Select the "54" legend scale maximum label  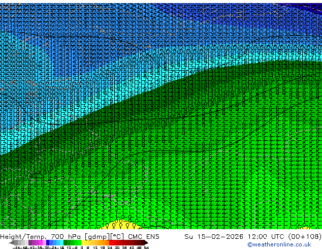(146, 247)
